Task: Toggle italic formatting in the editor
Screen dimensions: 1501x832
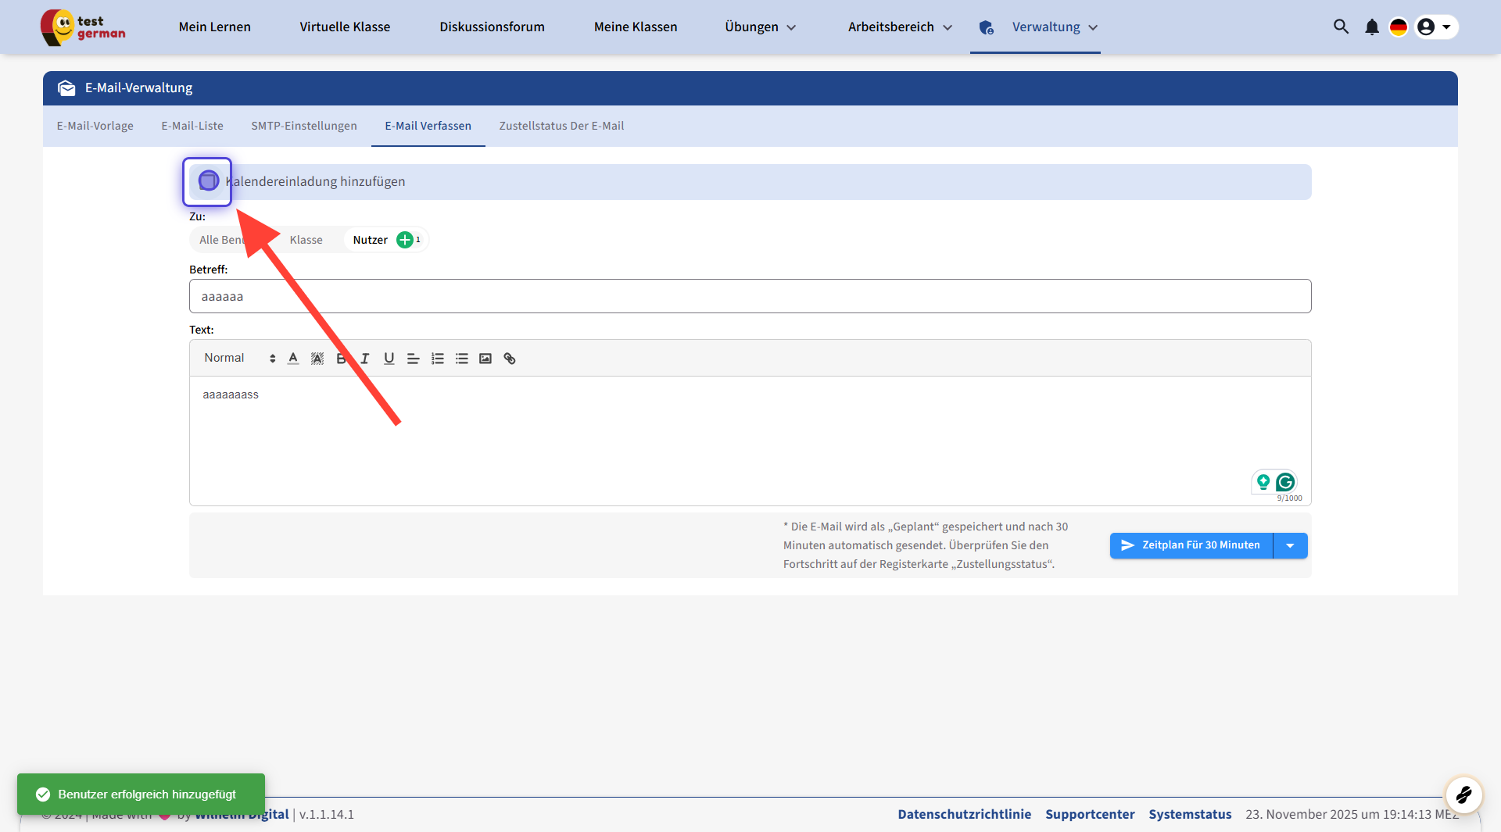Action: click(x=365, y=359)
